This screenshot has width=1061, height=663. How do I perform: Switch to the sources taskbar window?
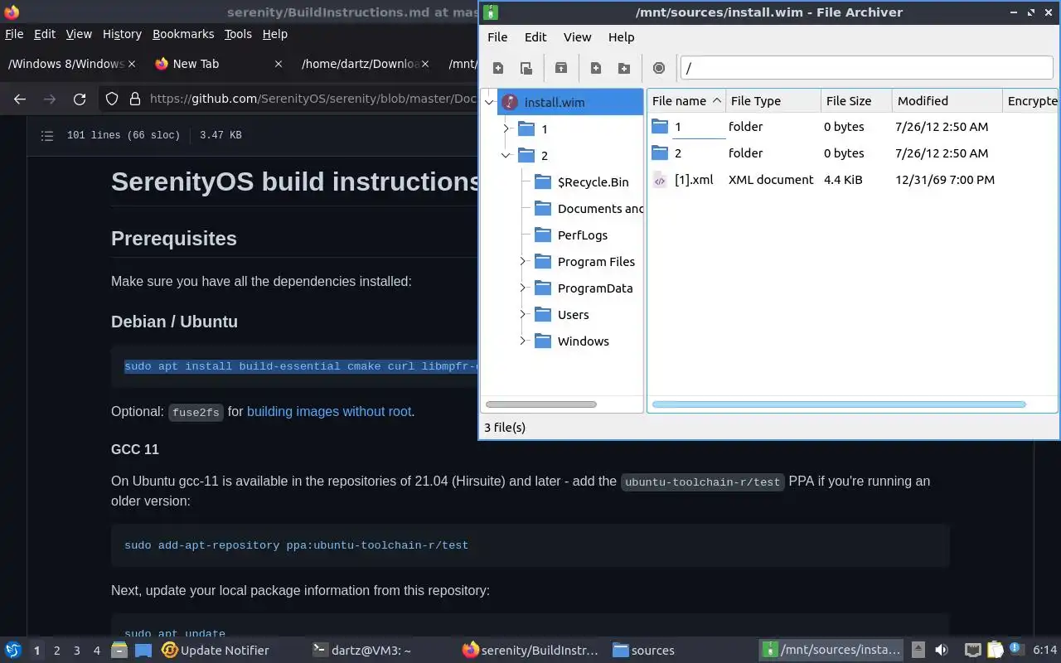point(681,651)
